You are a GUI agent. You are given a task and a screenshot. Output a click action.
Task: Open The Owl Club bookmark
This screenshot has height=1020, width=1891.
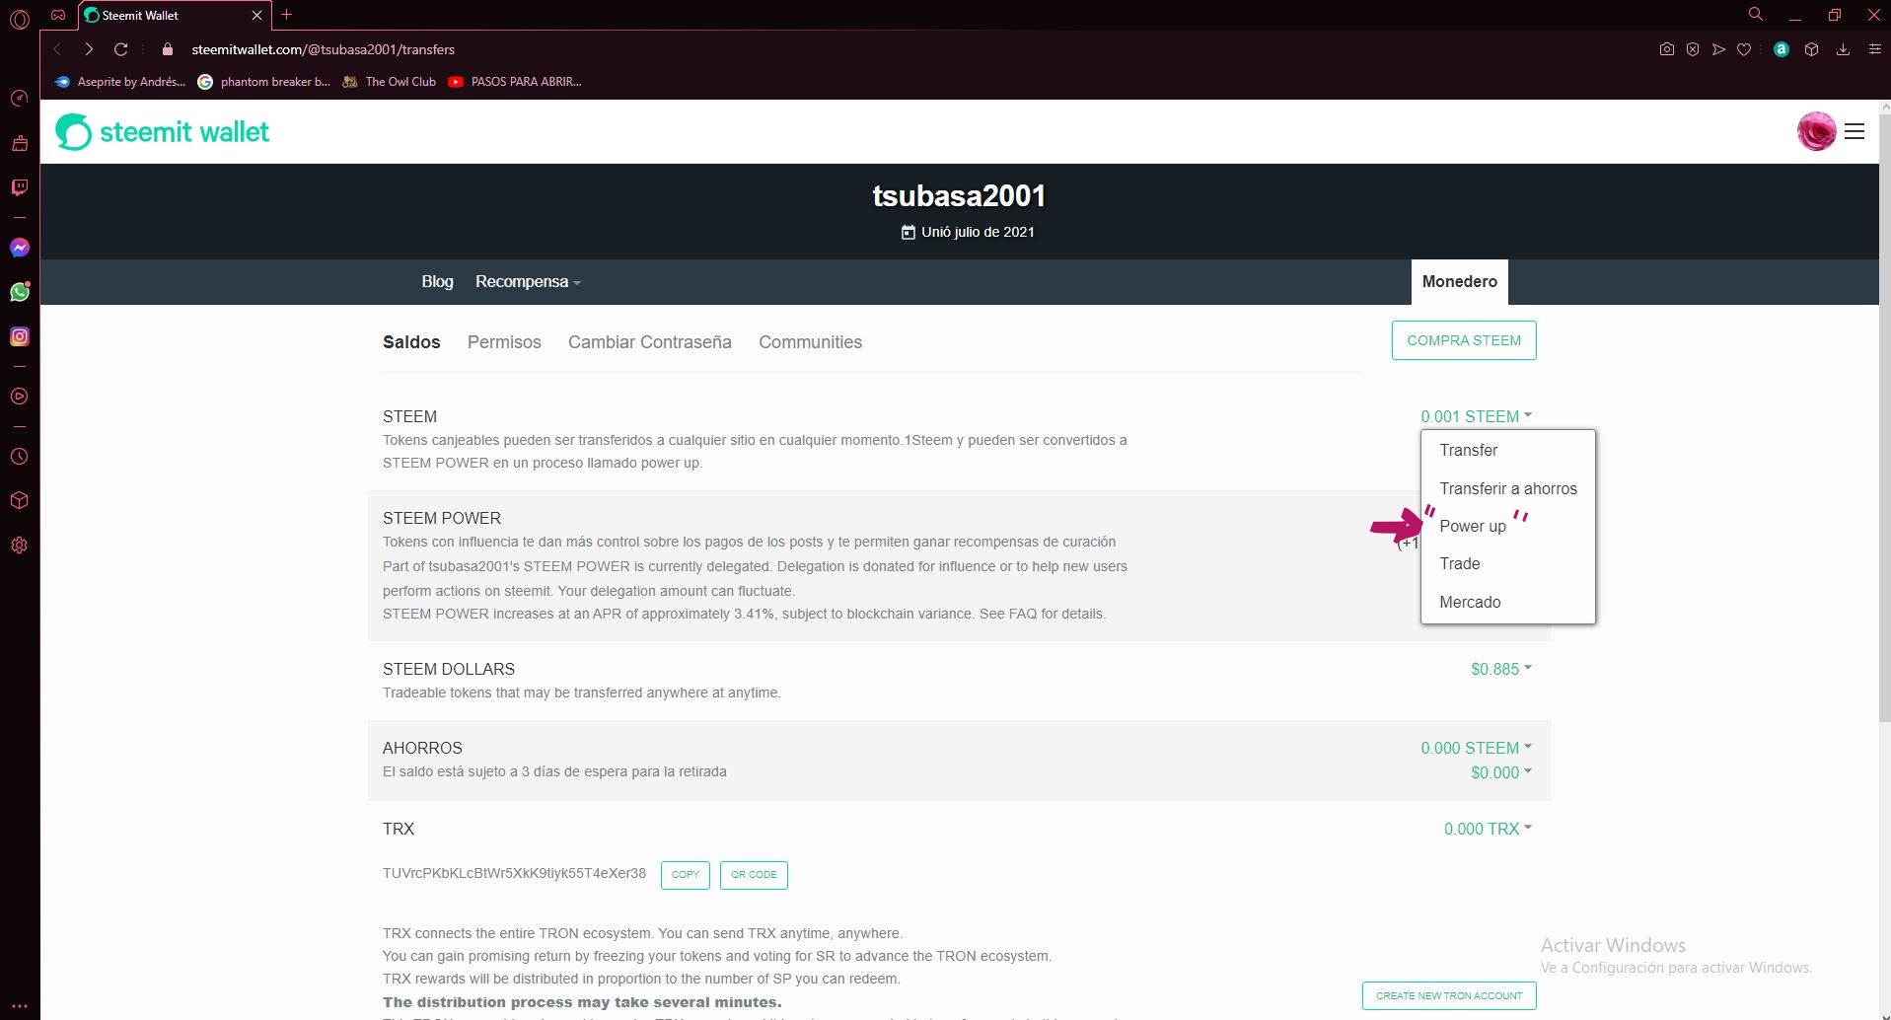tap(389, 82)
